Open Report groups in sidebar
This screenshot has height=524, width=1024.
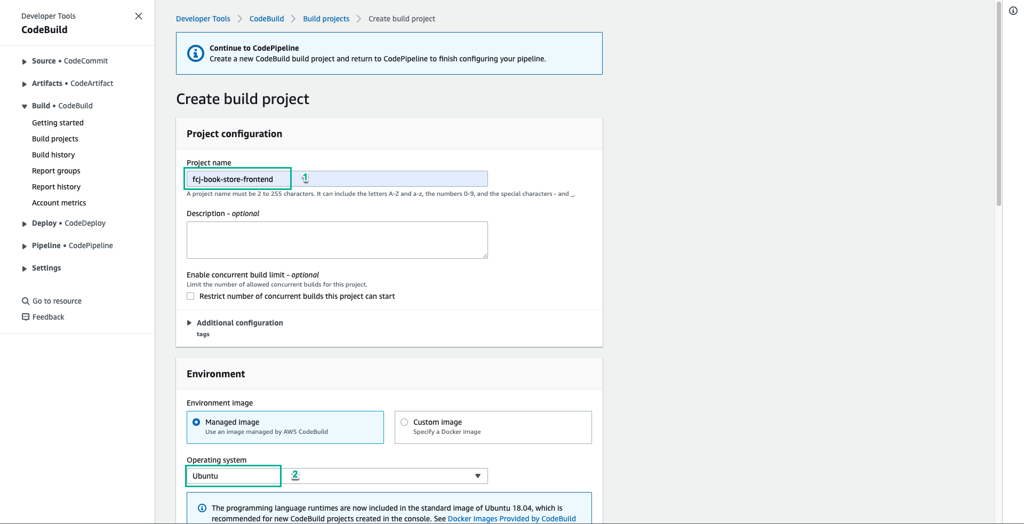point(56,171)
